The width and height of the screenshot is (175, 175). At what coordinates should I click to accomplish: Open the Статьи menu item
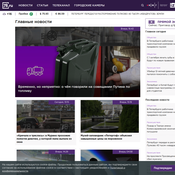click(42, 5)
